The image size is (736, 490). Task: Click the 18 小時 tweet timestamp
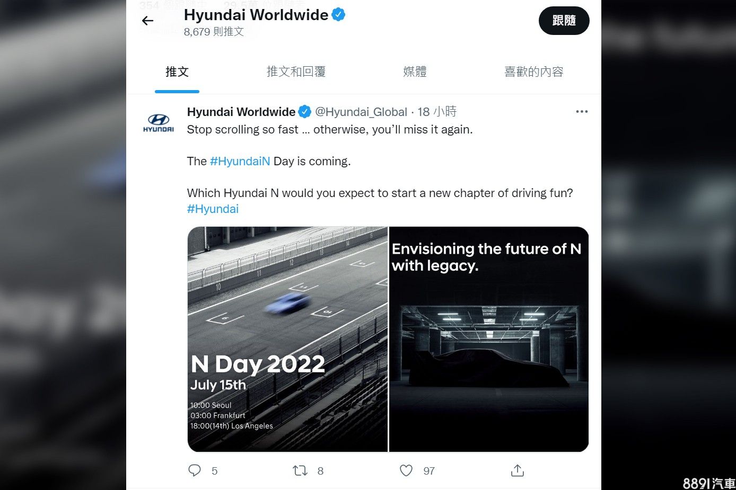[x=437, y=112]
